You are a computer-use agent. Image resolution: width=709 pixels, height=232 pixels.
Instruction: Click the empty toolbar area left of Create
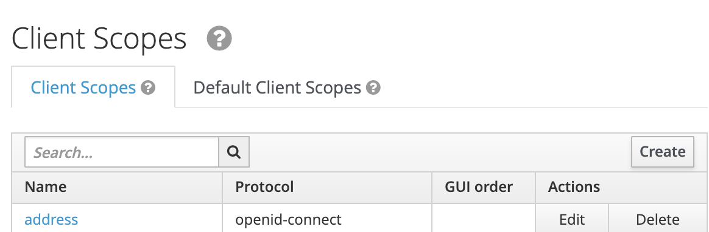click(440, 152)
